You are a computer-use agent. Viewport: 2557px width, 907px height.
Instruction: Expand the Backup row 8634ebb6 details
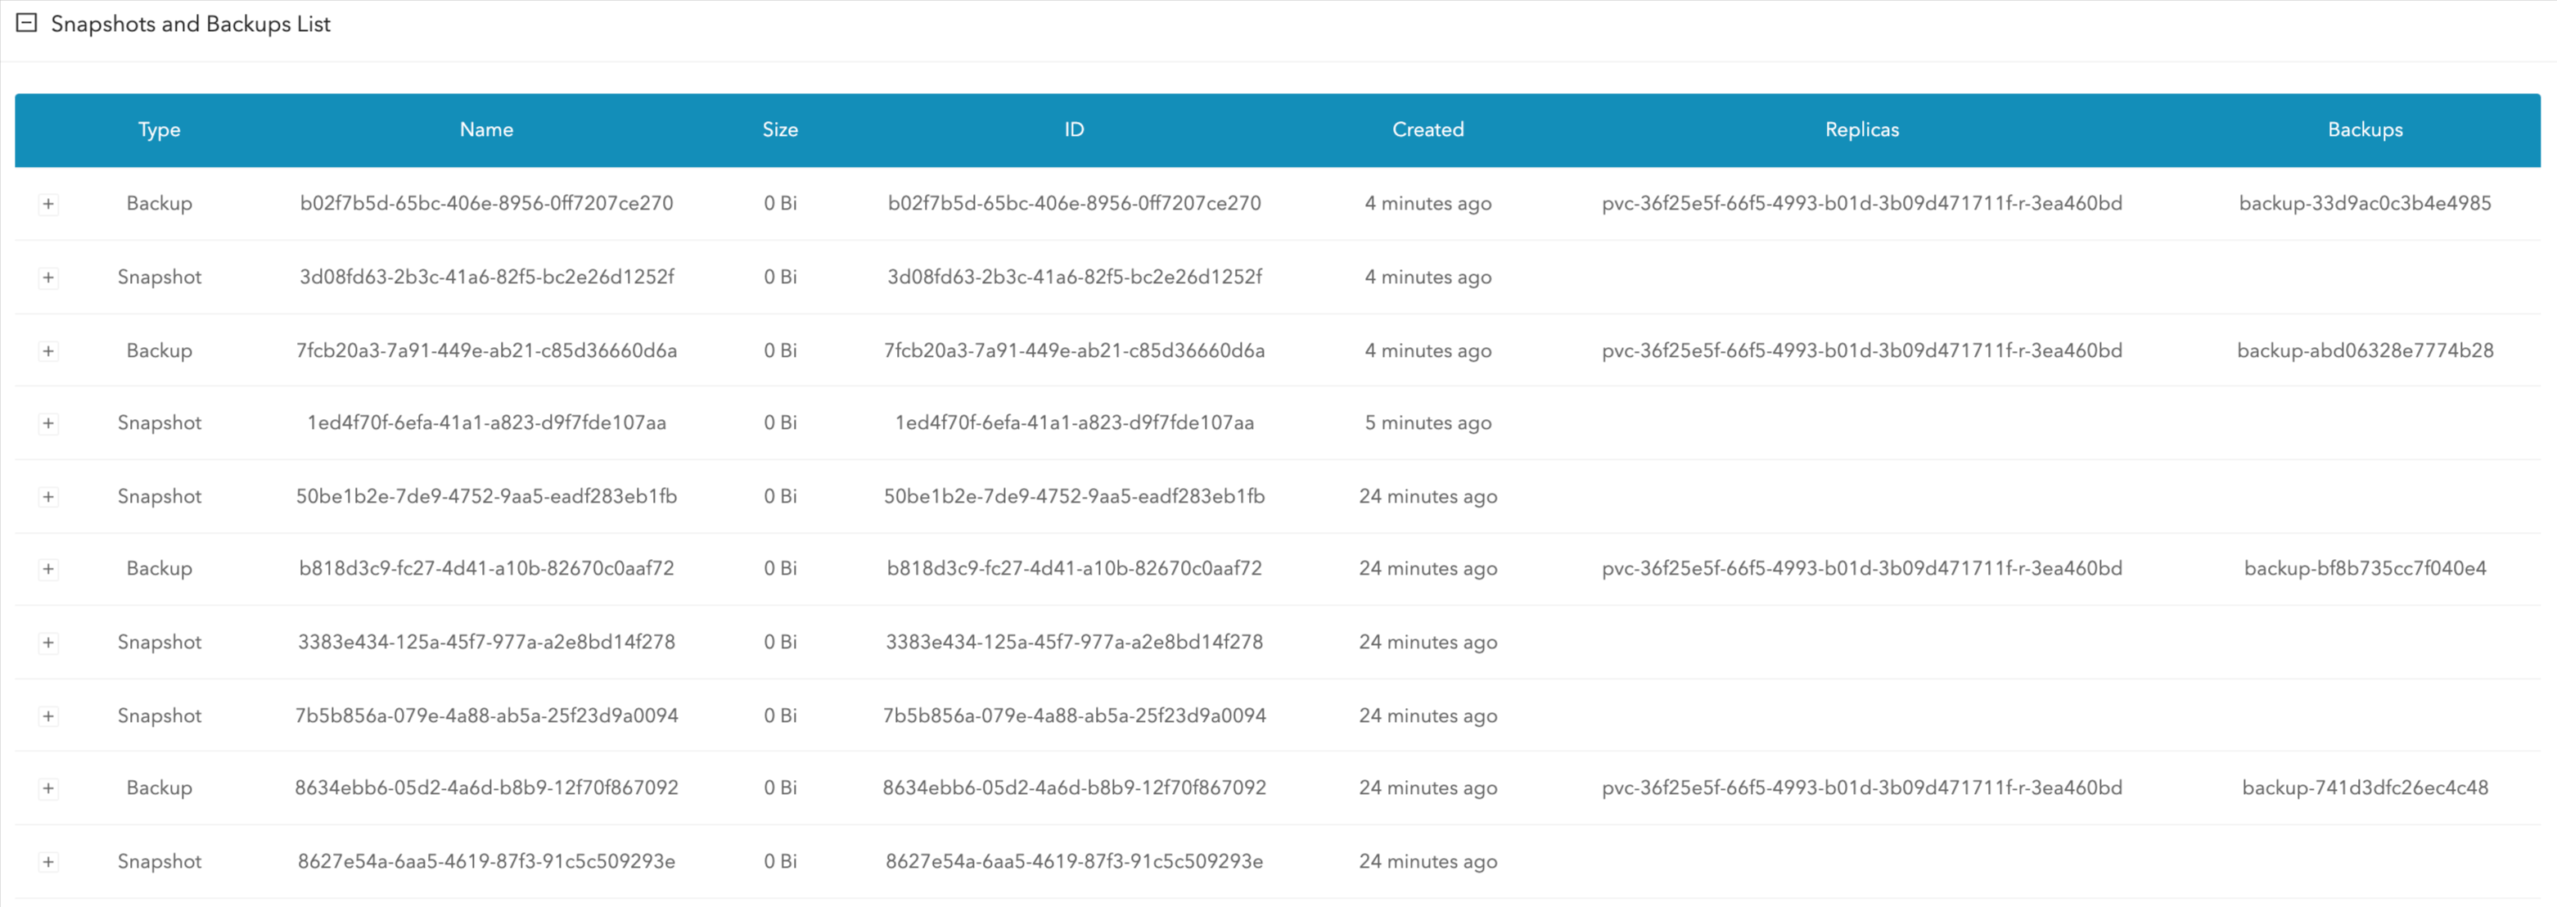(x=48, y=787)
